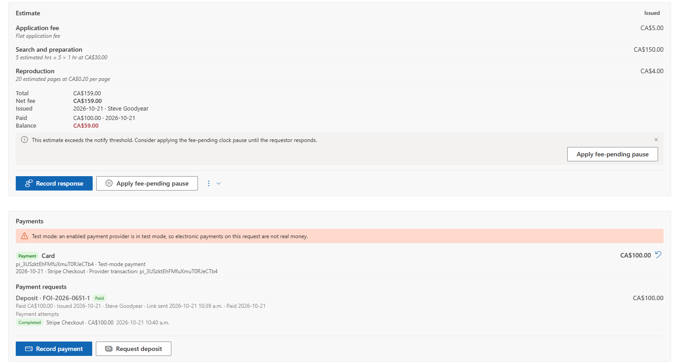Image resolution: width=677 pixels, height=364 pixels.
Task: Click the deposit request CA$100.00 amount
Action: tap(648, 298)
